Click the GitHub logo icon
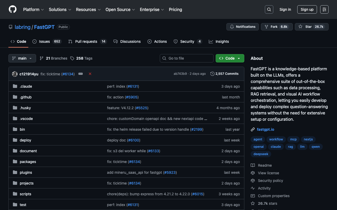 coord(13,9)
